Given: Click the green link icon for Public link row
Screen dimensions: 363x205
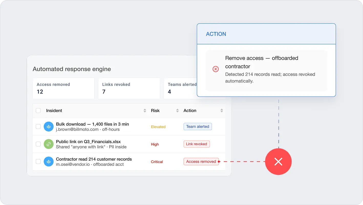Looking at the screenshot, I should (x=49, y=144).
